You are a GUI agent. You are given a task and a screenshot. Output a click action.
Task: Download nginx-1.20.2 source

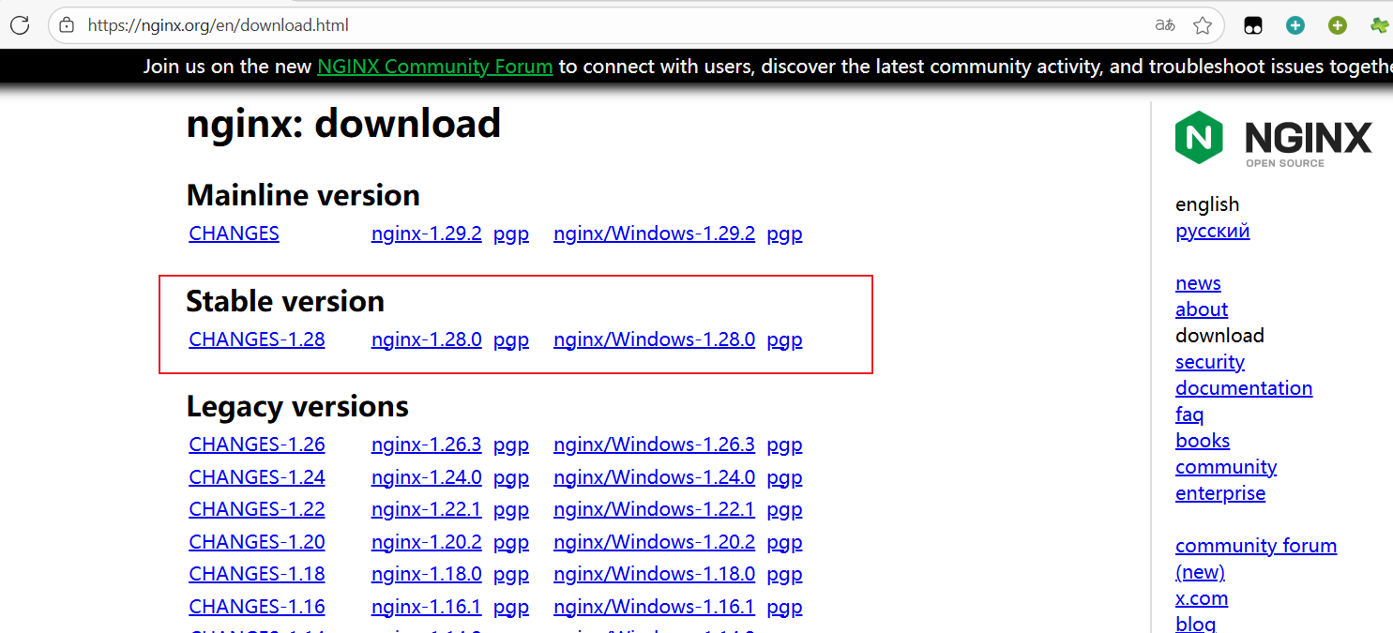click(x=426, y=542)
